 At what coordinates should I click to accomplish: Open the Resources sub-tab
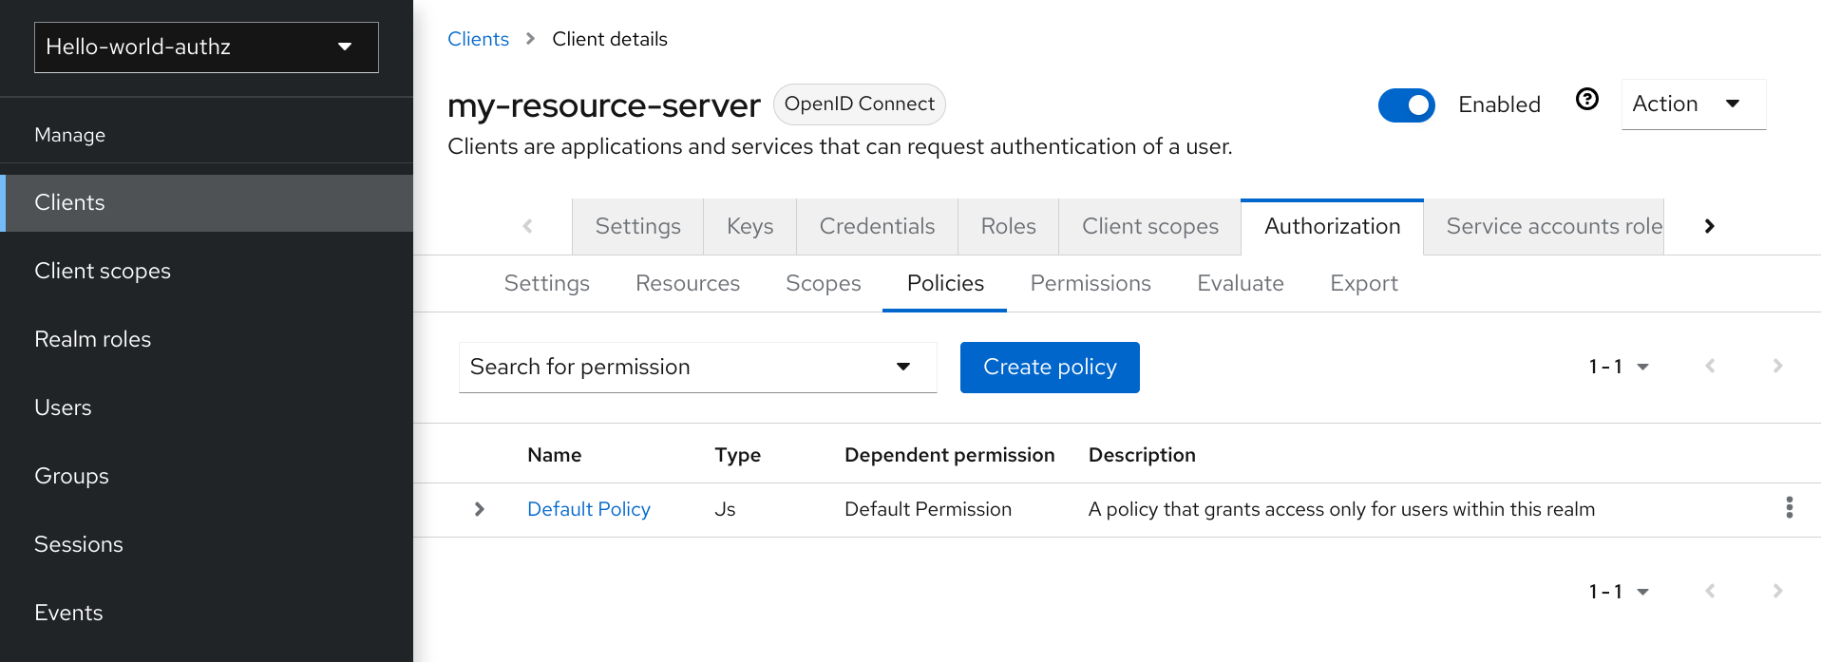point(687,283)
